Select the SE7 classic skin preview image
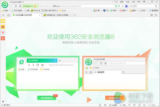Viewport: 160px width, 107px height. coord(115,73)
